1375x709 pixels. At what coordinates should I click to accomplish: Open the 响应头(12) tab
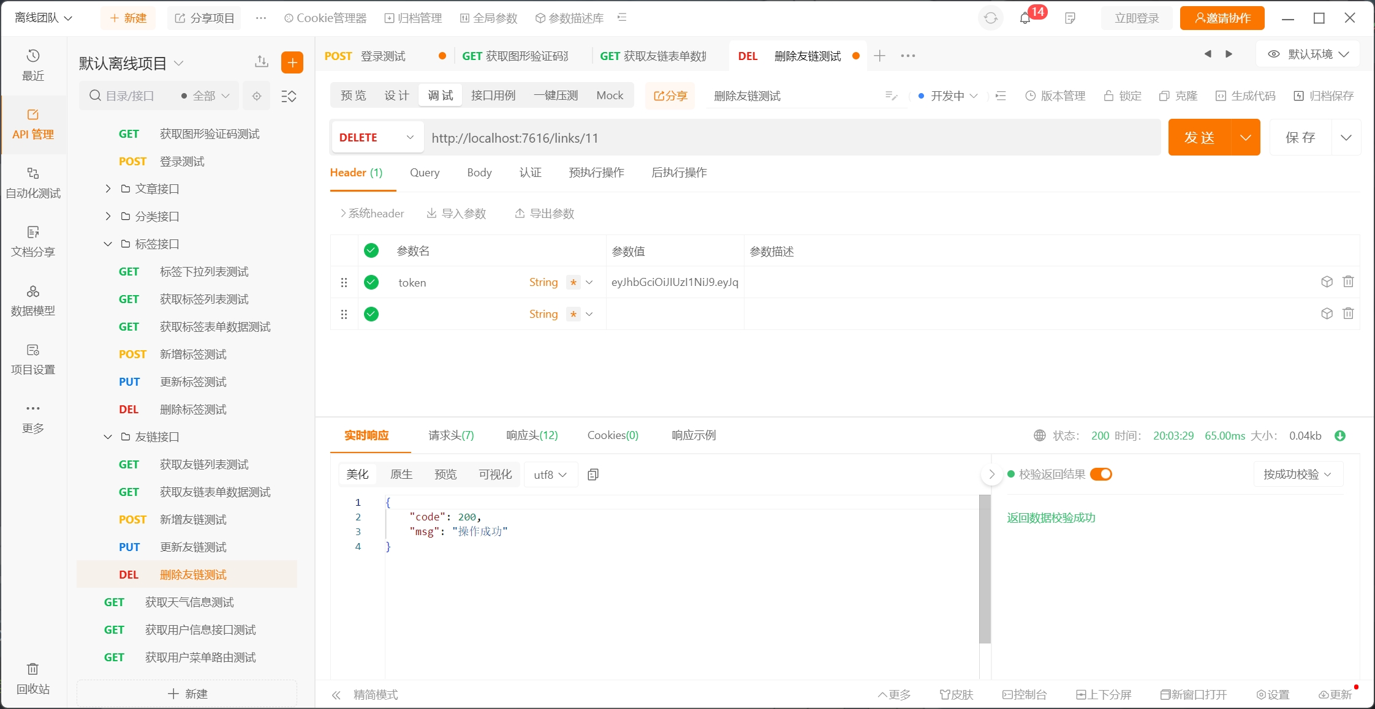click(532, 435)
